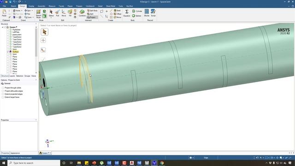Click the Windows search box
Screen dimensions: 295x166
point(34,163)
